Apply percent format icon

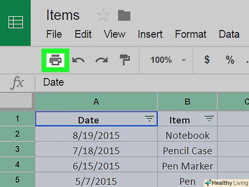pyautogui.click(x=230, y=60)
